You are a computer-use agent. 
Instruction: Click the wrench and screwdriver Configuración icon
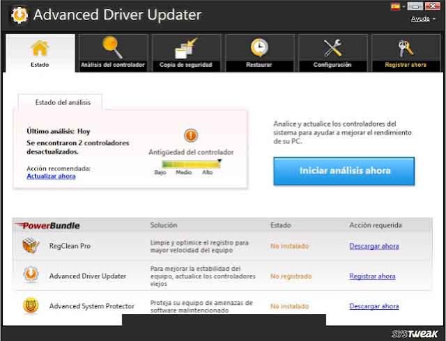(332, 48)
